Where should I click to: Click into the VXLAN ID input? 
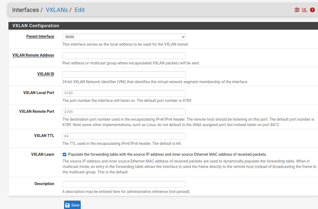pyautogui.click(x=124, y=74)
